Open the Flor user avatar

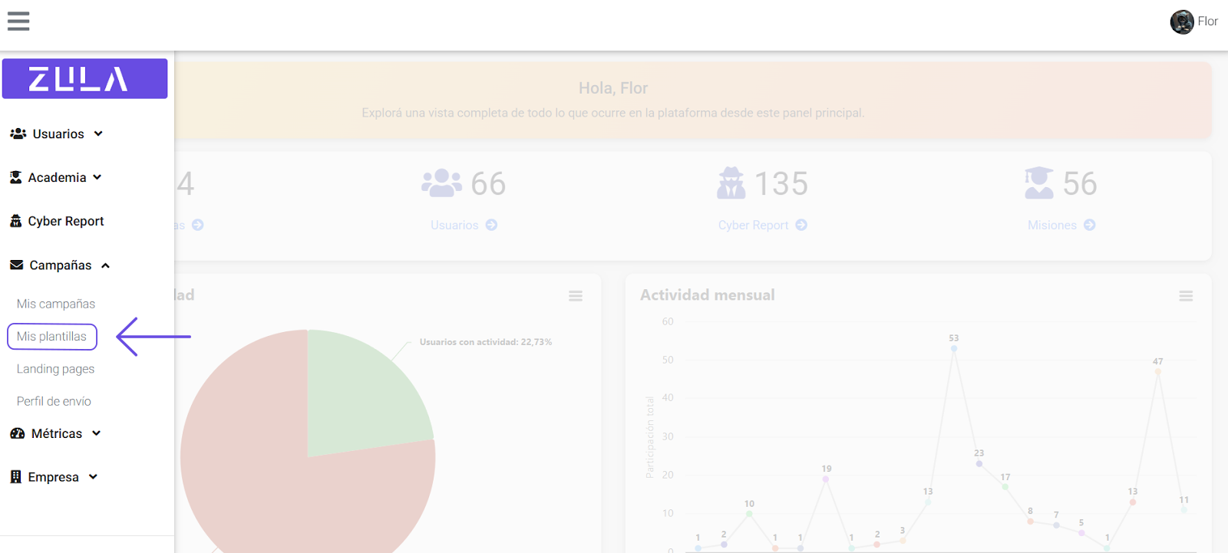[1181, 21]
